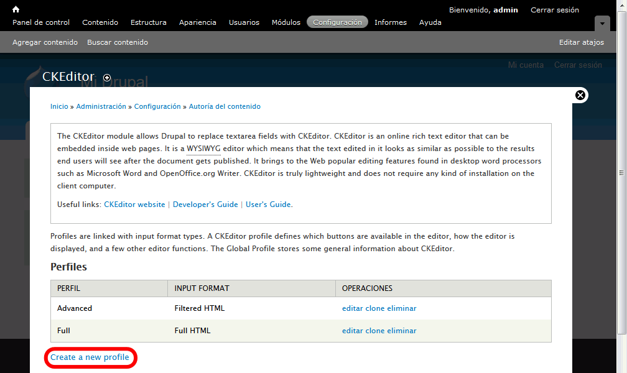Click the Filtered HTML cell
Screen dimensions: 627x373
(x=251, y=308)
